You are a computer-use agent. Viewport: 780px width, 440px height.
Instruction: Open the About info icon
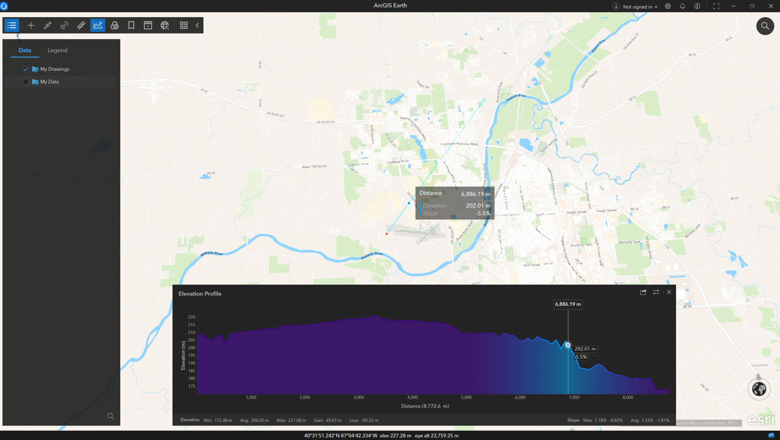pos(697,6)
